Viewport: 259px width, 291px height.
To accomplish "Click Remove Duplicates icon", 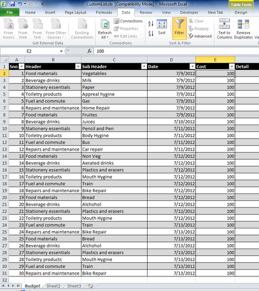I will (x=243, y=29).
